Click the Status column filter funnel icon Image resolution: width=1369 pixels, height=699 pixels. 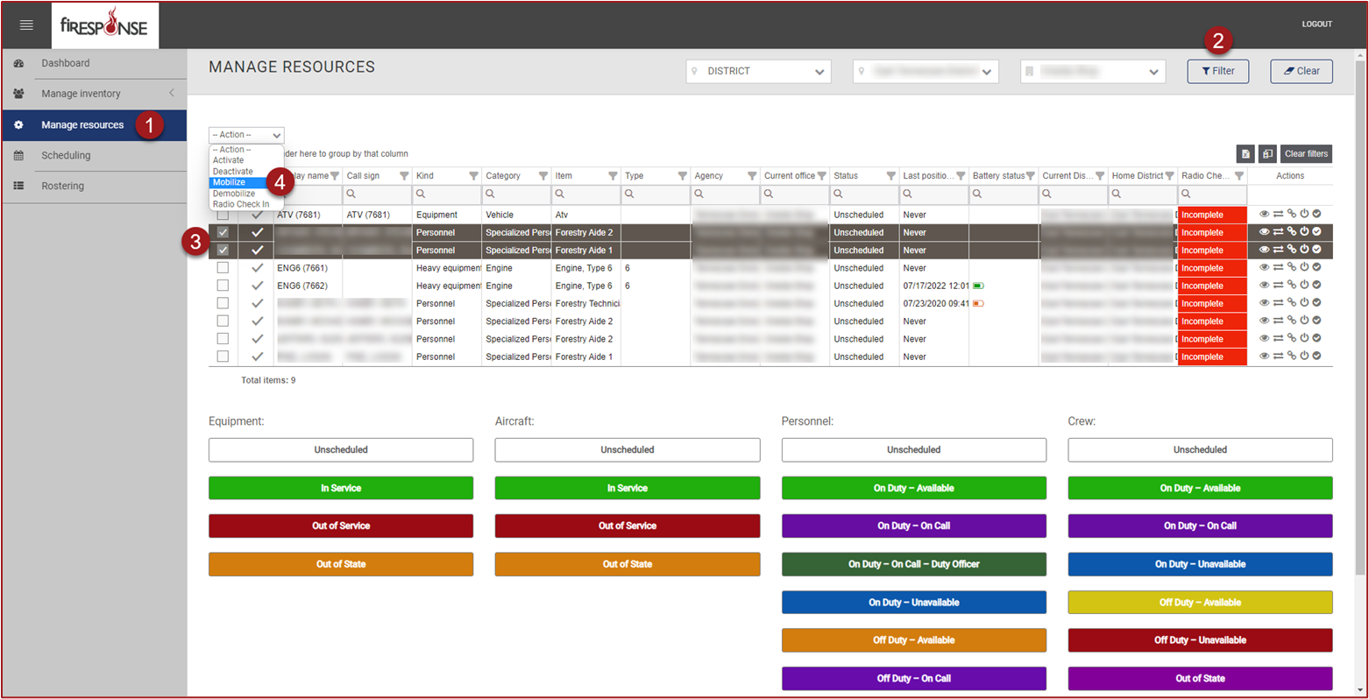tap(890, 176)
